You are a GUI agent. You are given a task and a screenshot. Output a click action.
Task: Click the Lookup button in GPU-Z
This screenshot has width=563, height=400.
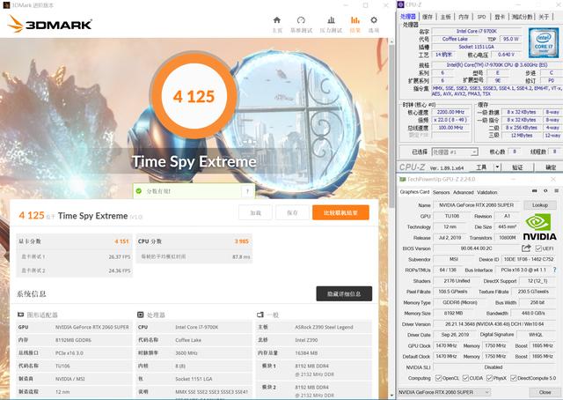[539, 205]
